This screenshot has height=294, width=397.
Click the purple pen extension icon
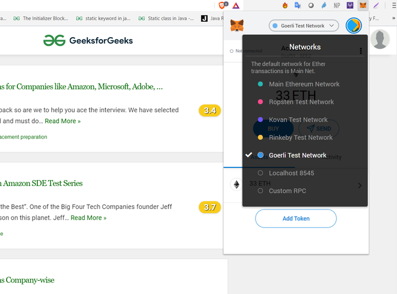tap(376, 5)
